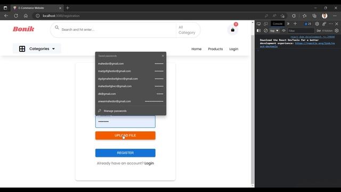Activate Read aloud icon in address bar
This screenshot has width=341, height=192.
point(274,15)
